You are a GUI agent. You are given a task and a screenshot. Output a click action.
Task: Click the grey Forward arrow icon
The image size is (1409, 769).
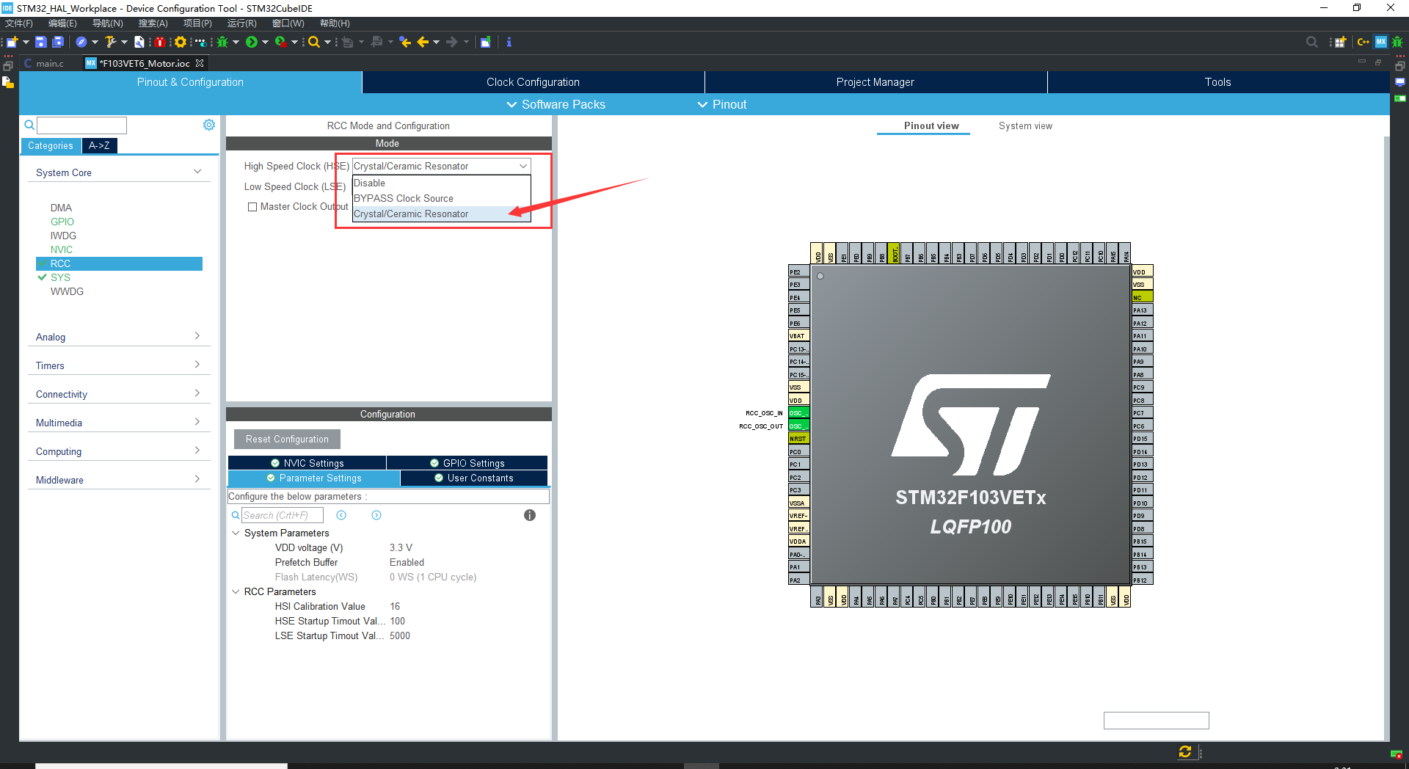pyautogui.click(x=452, y=42)
